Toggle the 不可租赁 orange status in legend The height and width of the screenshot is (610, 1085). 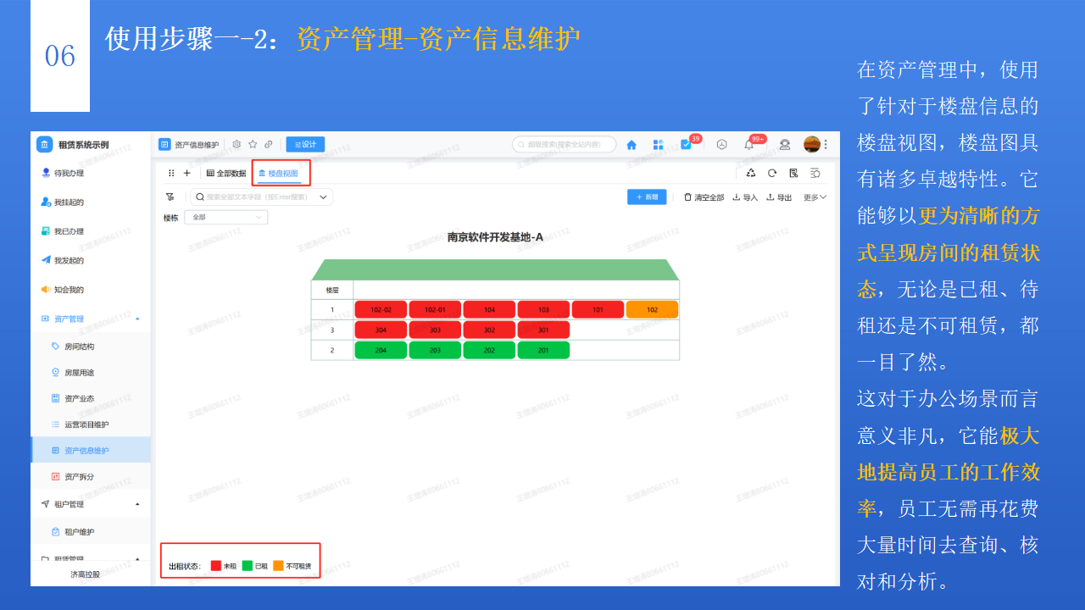click(278, 565)
